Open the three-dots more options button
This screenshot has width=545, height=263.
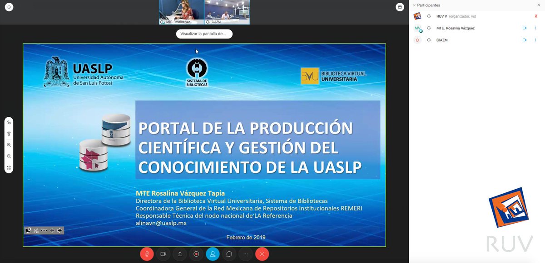click(246, 254)
